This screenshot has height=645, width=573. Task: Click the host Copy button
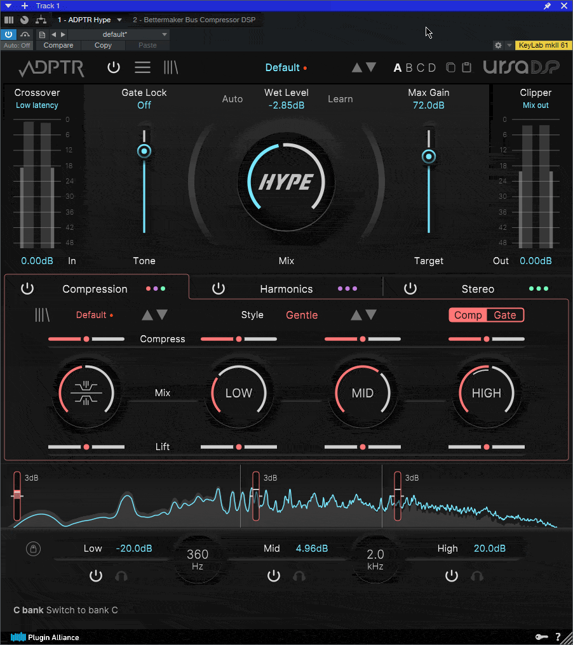(103, 45)
